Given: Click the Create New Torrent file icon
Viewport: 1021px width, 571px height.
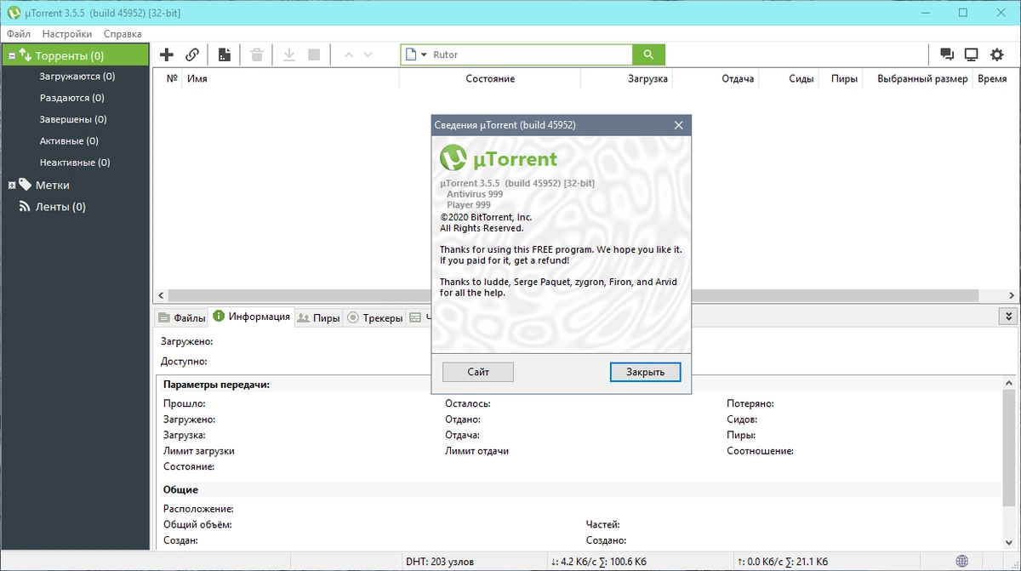Looking at the screenshot, I should (224, 54).
